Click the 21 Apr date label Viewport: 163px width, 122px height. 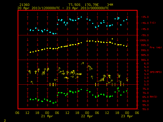click(x=47, y=116)
